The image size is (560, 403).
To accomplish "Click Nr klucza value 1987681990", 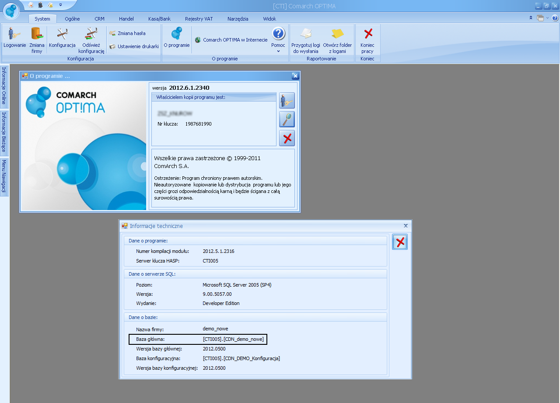I will 198,124.
